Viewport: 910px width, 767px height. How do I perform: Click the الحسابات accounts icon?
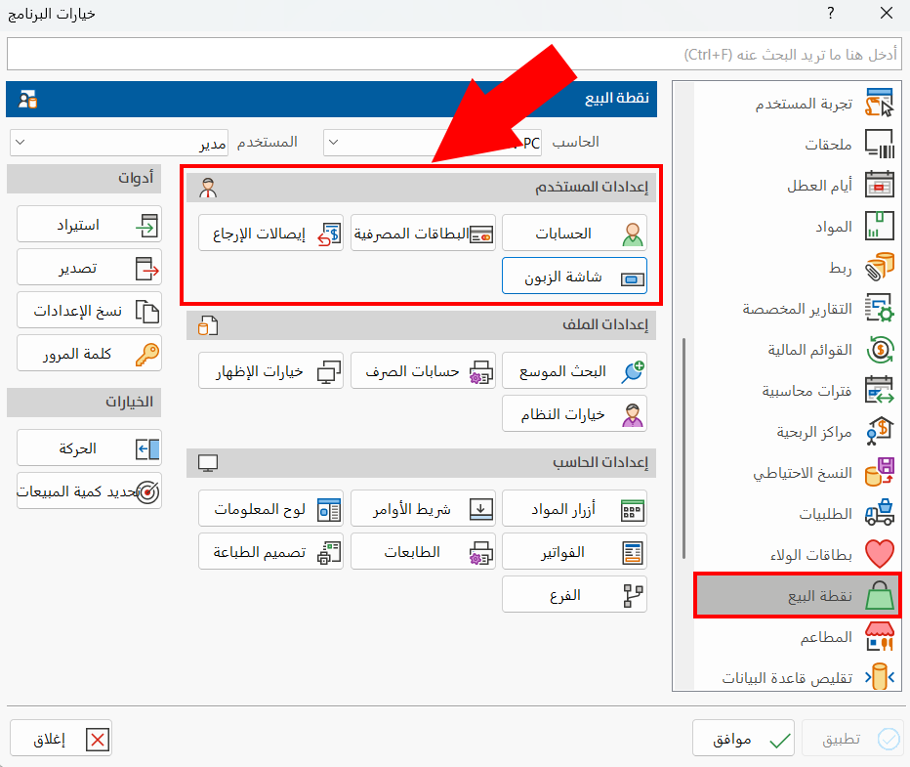[x=574, y=233]
